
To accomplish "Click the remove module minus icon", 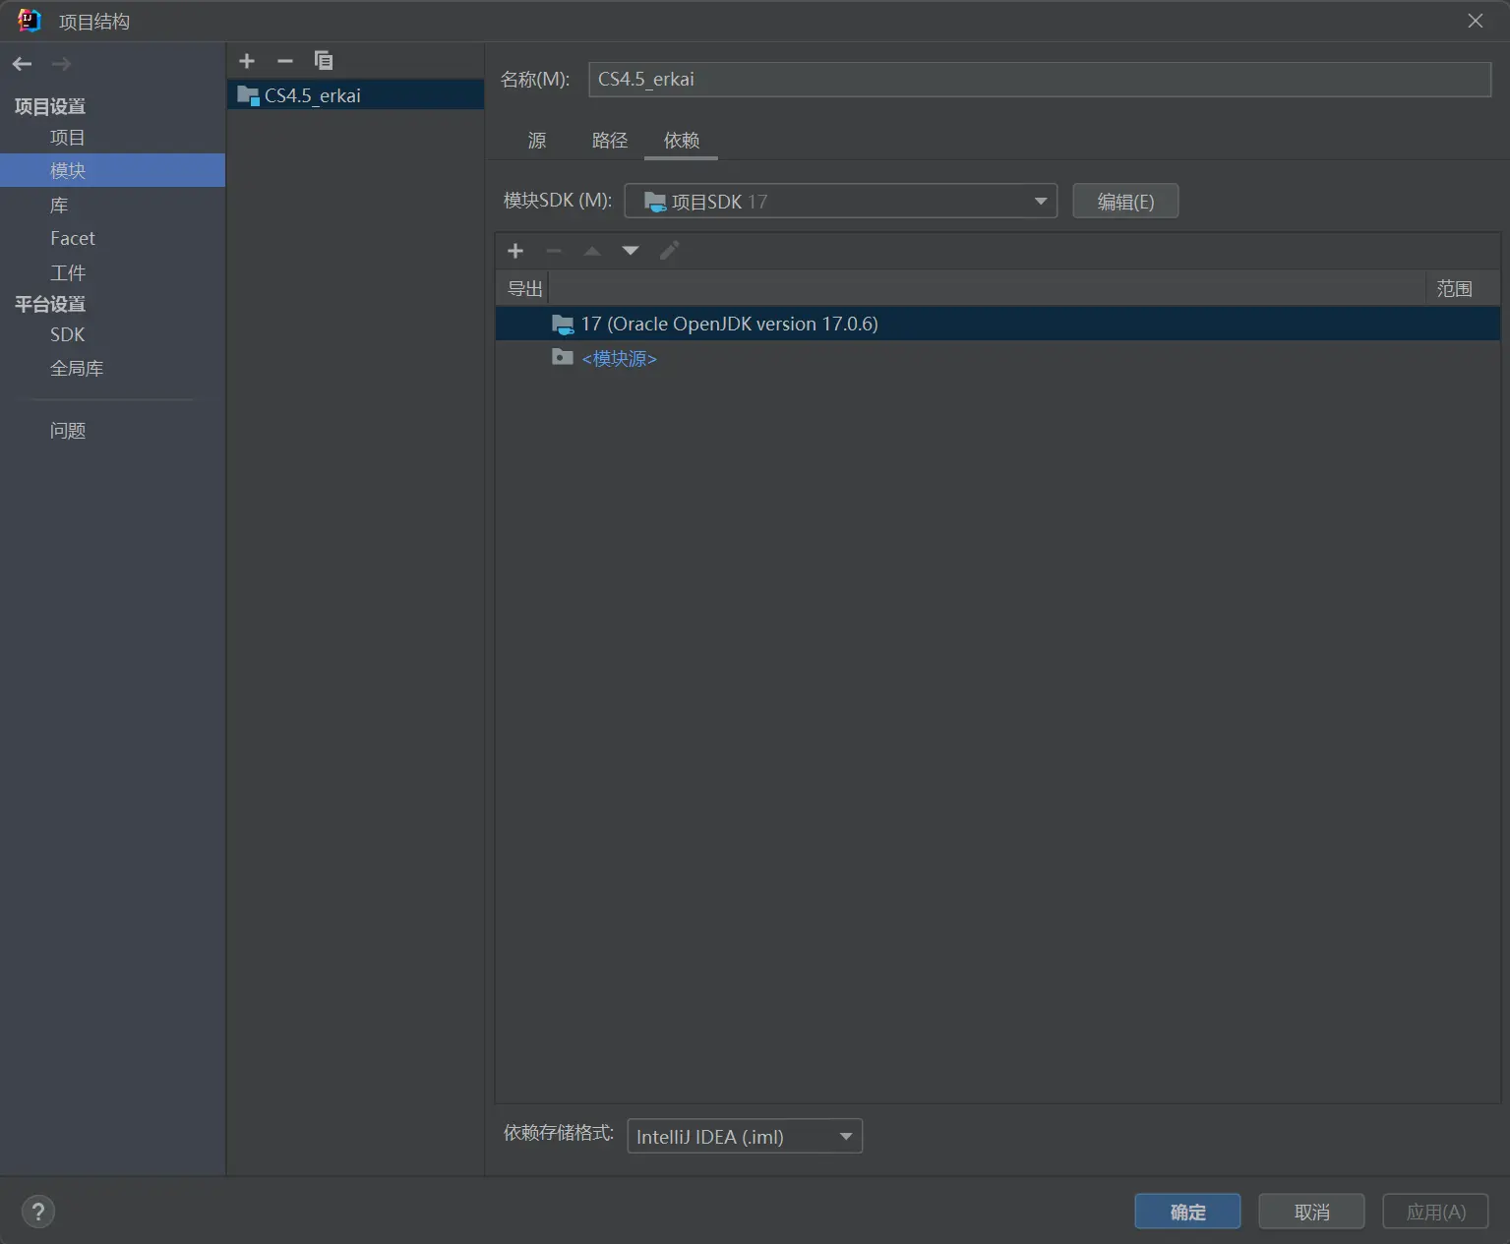I will pos(285,61).
